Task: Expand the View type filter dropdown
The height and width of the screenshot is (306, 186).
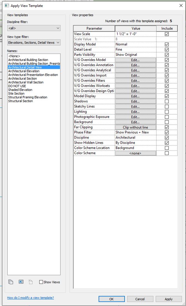Action: pyautogui.click(x=34, y=43)
